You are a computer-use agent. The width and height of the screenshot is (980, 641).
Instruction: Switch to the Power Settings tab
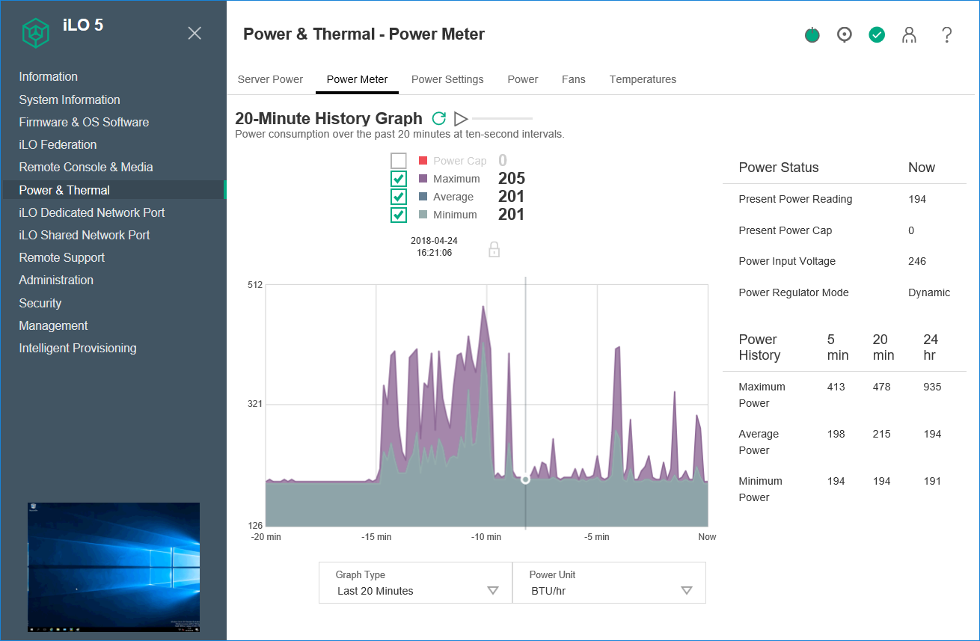(x=447, y=79)
